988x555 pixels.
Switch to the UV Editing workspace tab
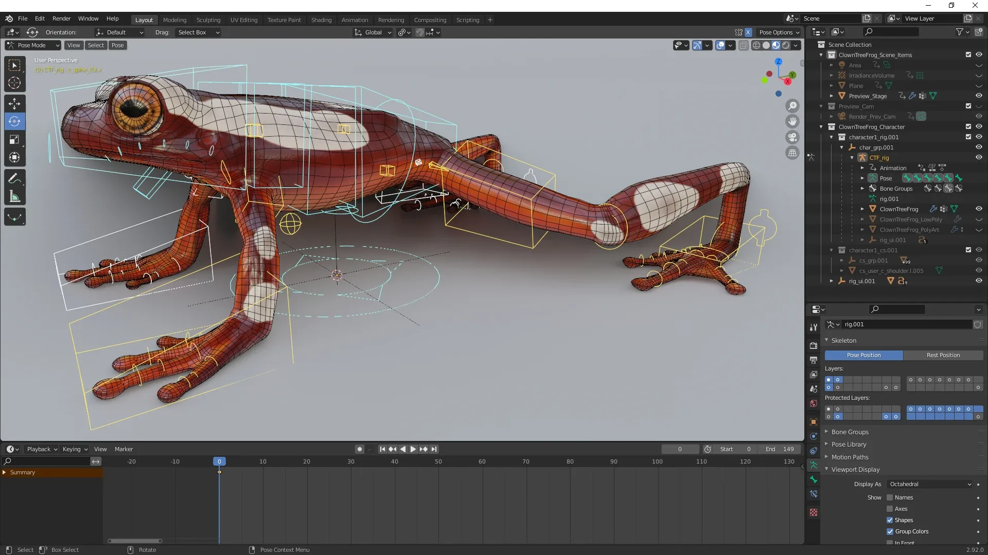244,20
